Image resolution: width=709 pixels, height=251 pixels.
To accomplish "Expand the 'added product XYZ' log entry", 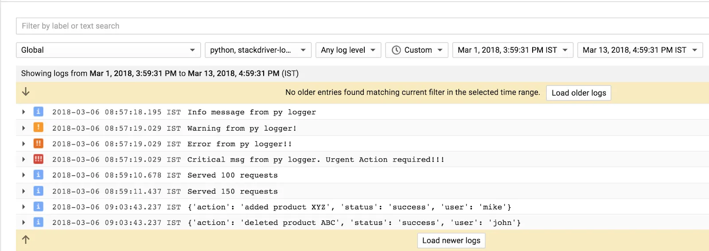I will (x=23, y=207).
